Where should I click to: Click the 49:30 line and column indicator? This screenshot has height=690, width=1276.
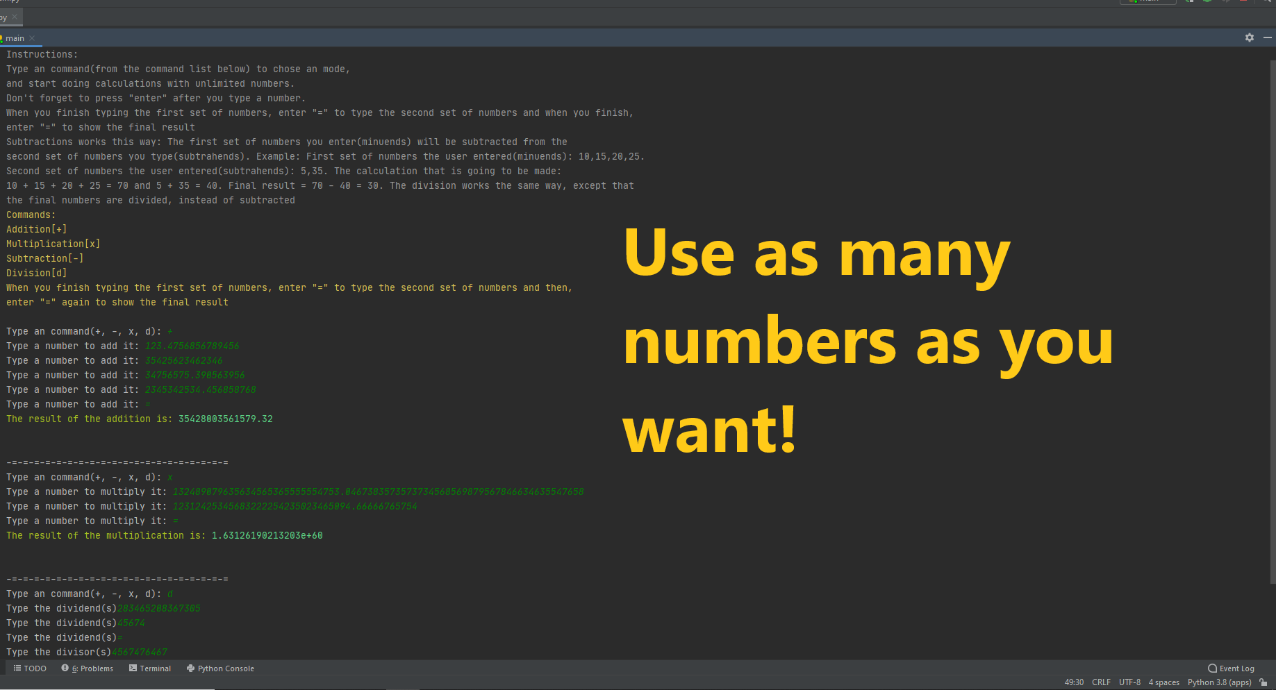tap(1074, 682)
